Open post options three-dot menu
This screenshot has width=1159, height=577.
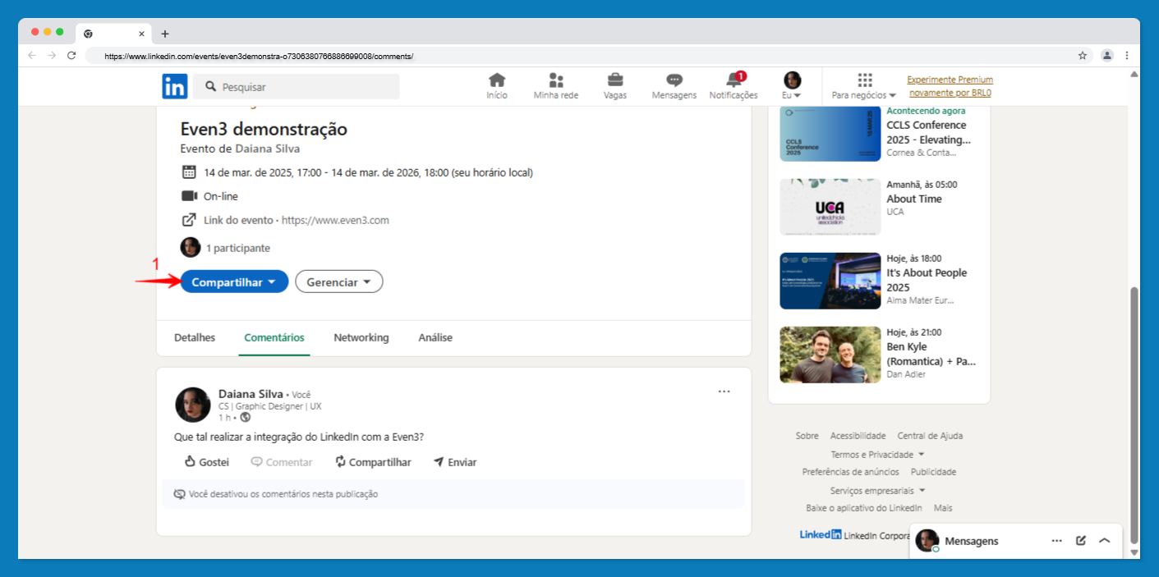[x=724, y=392]
